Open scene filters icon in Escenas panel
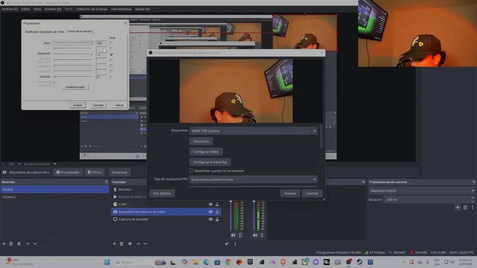The image size is (477, 268). tap(19, 244)
